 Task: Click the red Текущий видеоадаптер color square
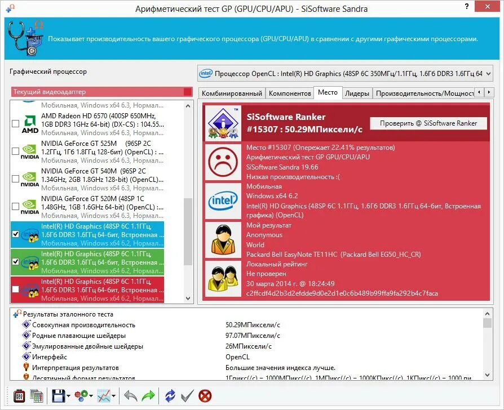187,92
